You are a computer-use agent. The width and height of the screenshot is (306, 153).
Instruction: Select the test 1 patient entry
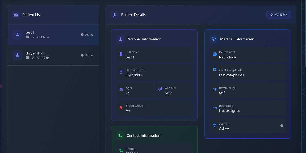[53, 34]
